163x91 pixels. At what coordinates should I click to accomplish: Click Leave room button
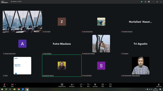coord(159,85)
